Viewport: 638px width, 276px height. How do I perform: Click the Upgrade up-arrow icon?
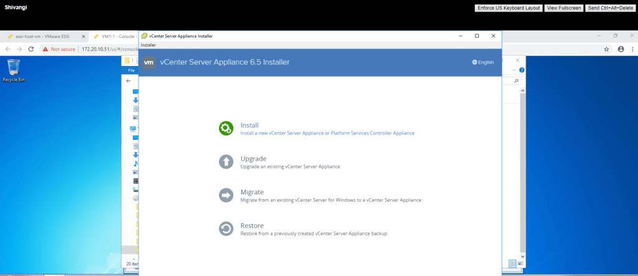coord(225,162)
